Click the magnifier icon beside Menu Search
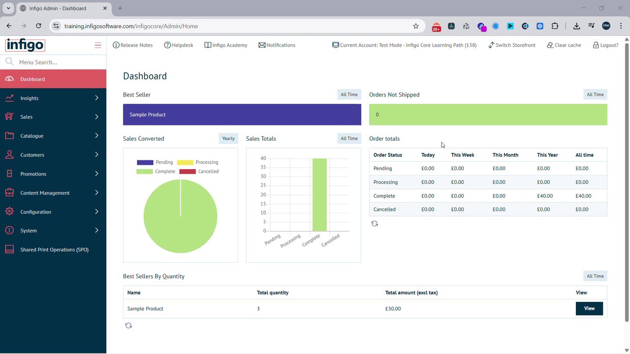Viewport: 630px width, 354px height. coord(9,62)
